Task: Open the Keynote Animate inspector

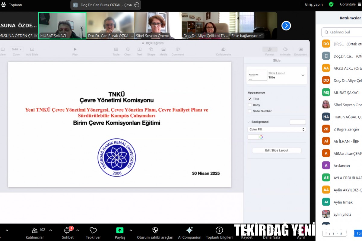Action: click(x=285, y=51)
